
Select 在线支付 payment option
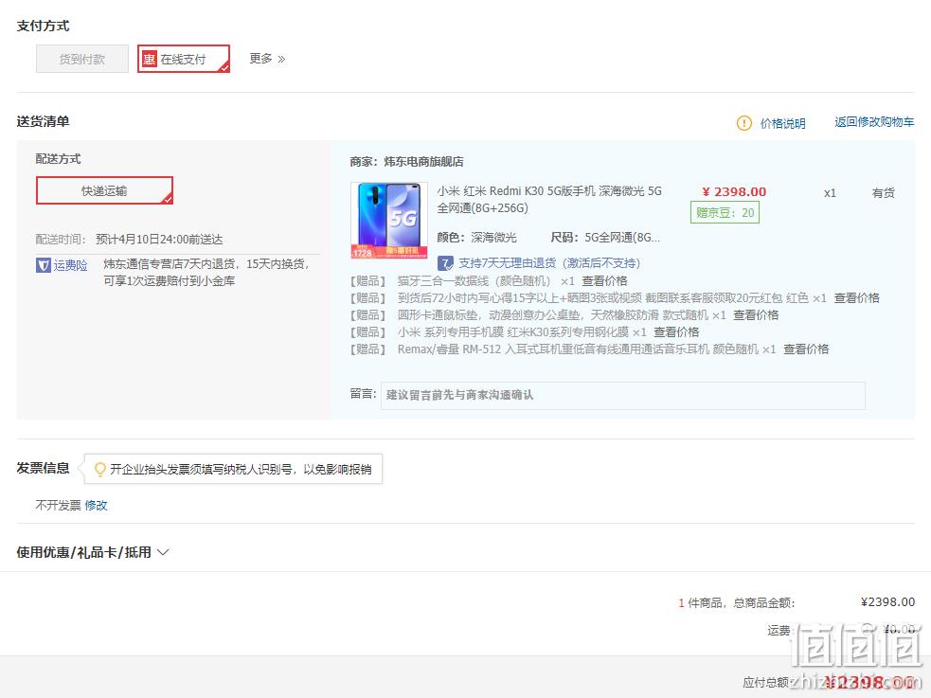coord(184,59)
